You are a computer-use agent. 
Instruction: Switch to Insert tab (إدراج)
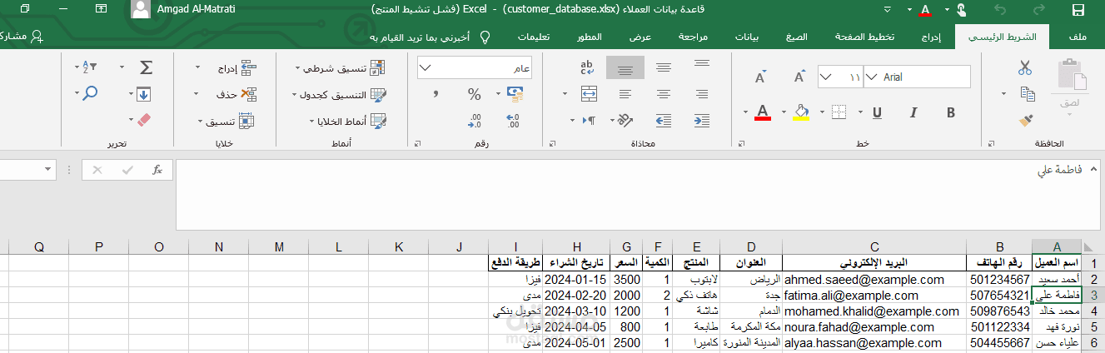[x=932, y=37]
